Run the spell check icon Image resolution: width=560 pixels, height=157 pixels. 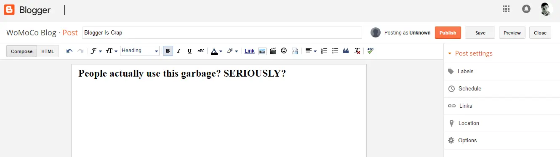[x=370, y=51]
